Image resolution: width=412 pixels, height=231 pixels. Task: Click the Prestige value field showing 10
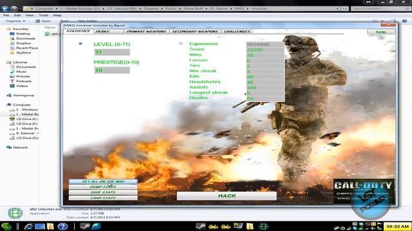(112, 70)
